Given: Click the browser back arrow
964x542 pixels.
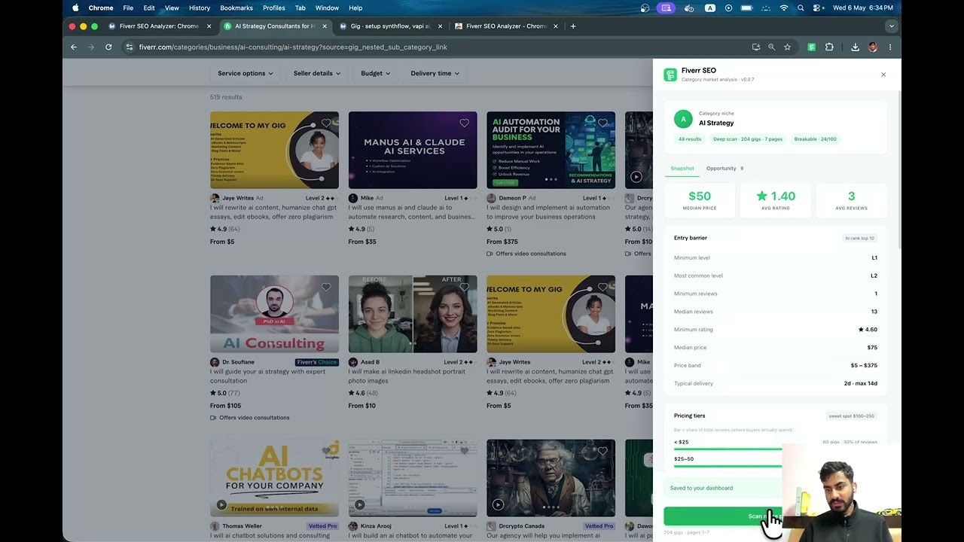Looking at the screenshot, I should 74,47.
